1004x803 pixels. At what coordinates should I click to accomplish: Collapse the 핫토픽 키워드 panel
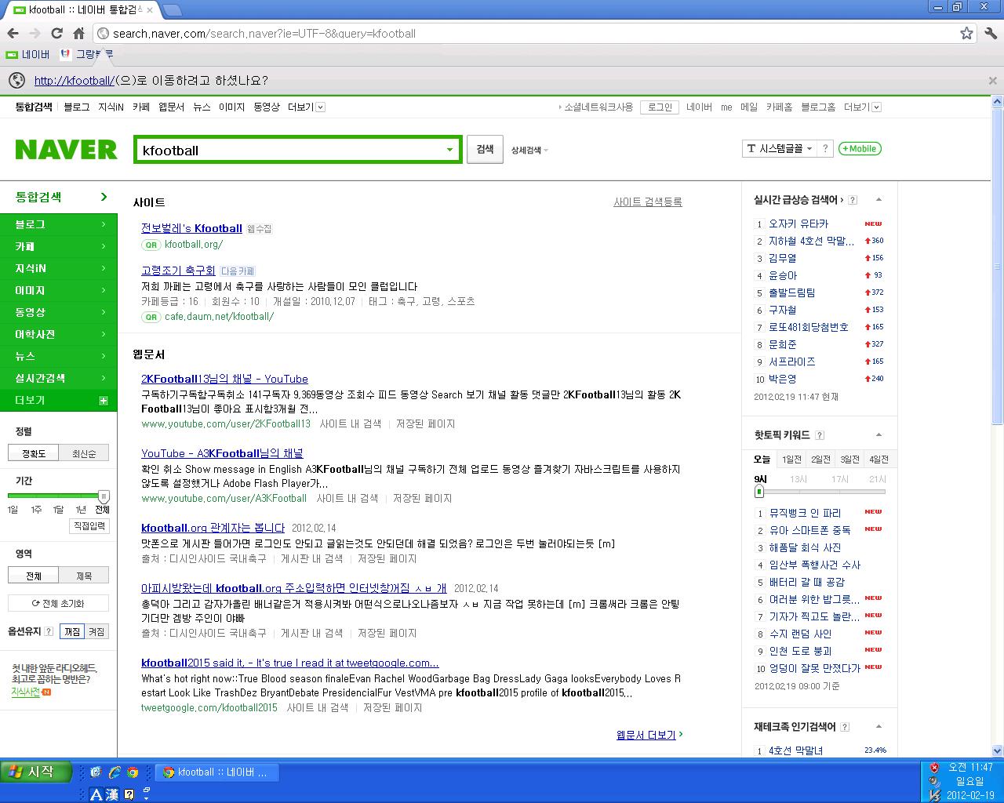point(878,435)
